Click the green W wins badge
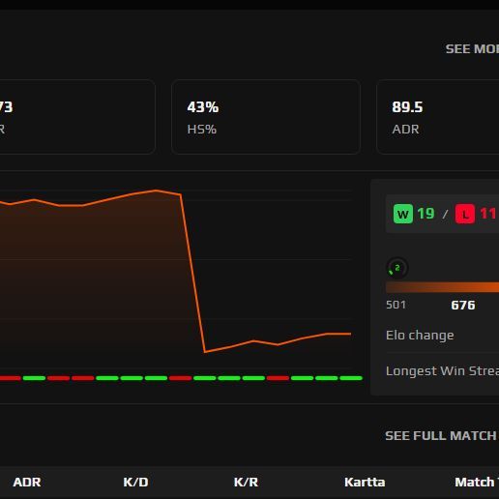The height and width of the screenshot is (499, 499). point(403,214)
